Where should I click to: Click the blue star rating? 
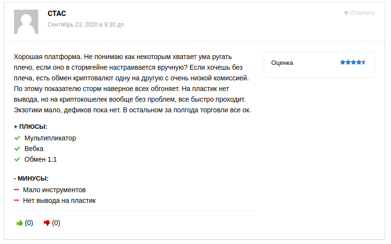(x=353, y=62)
